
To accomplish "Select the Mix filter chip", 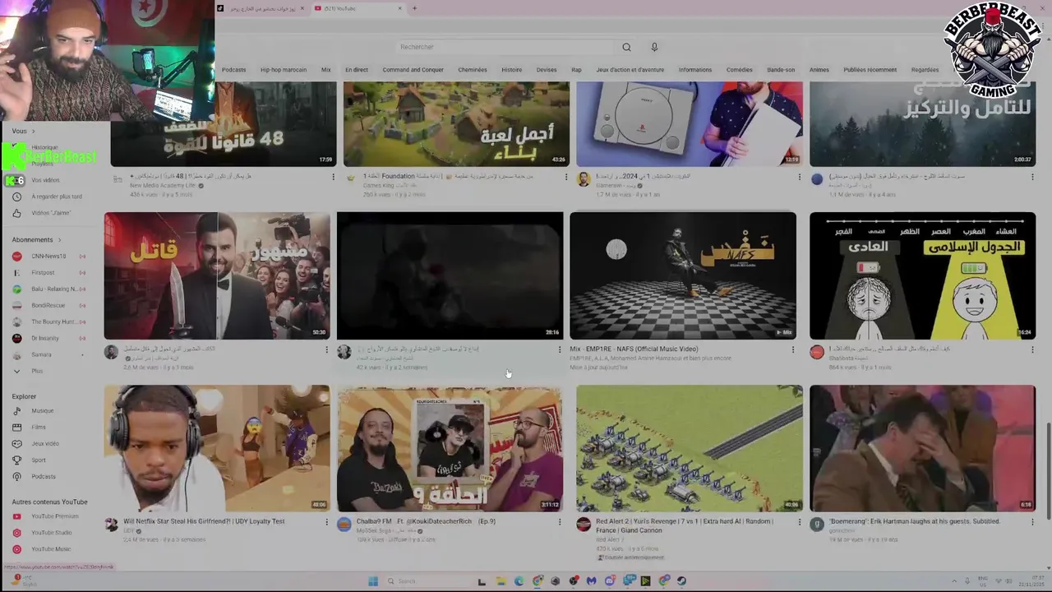I will click(326, 70).
